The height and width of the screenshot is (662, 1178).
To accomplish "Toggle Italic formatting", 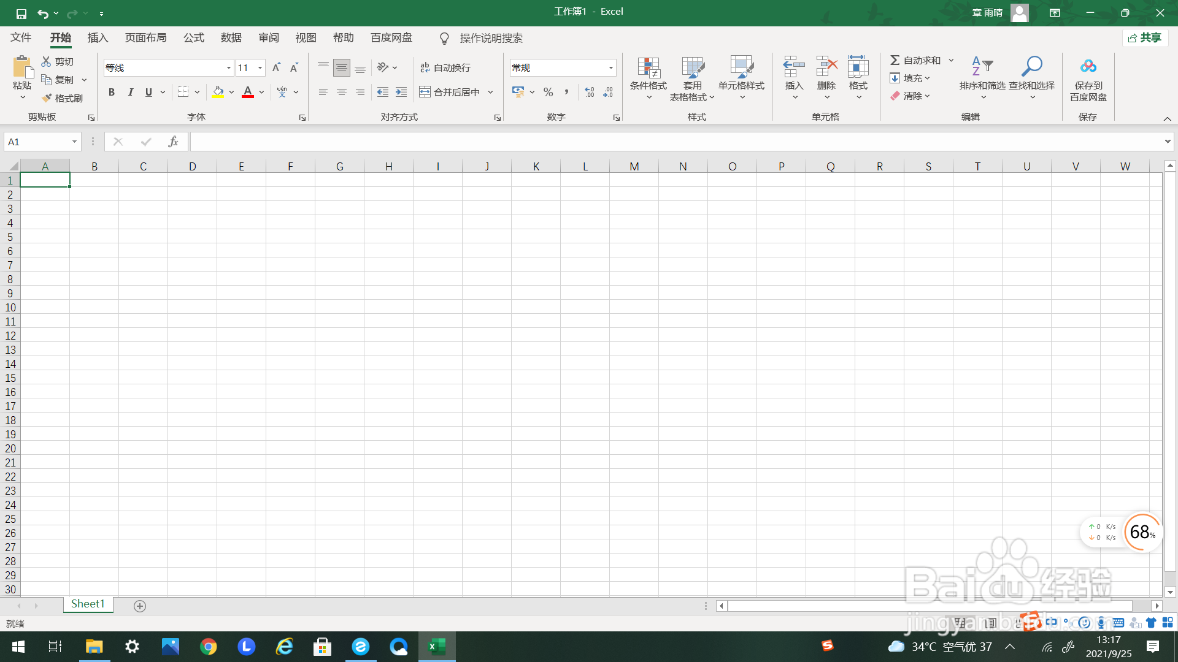I will coord(130,93).
